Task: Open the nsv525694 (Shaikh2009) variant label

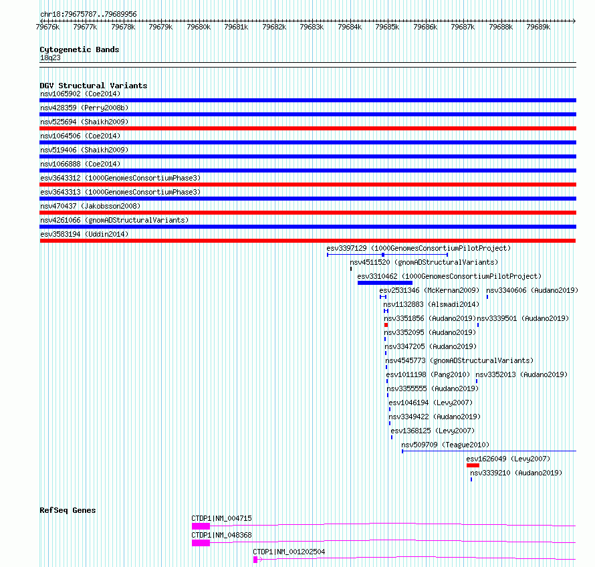Action: point(84,122)
